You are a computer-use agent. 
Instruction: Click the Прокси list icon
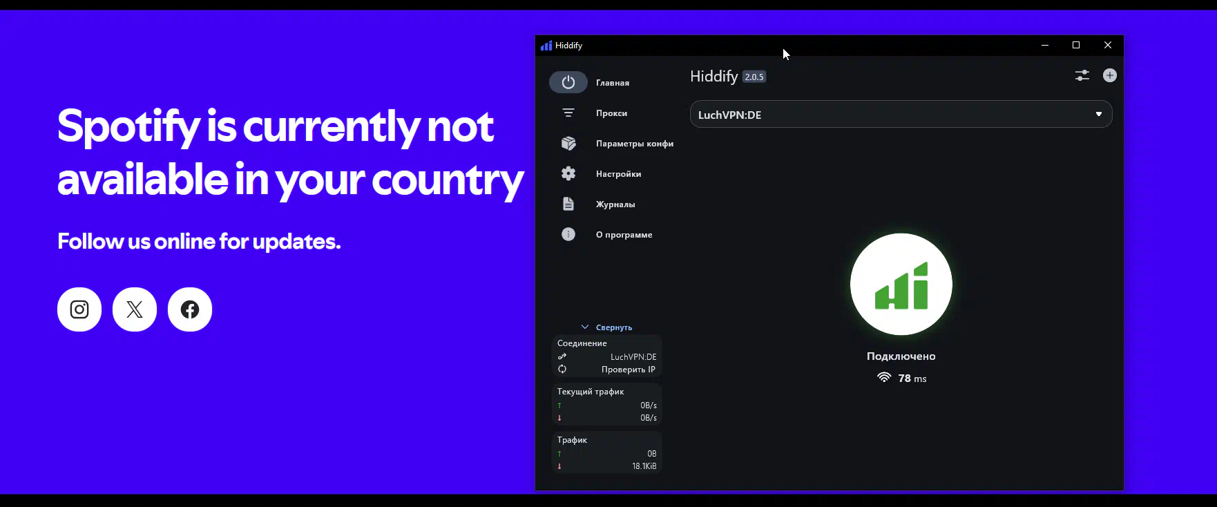tap(568, 113)
